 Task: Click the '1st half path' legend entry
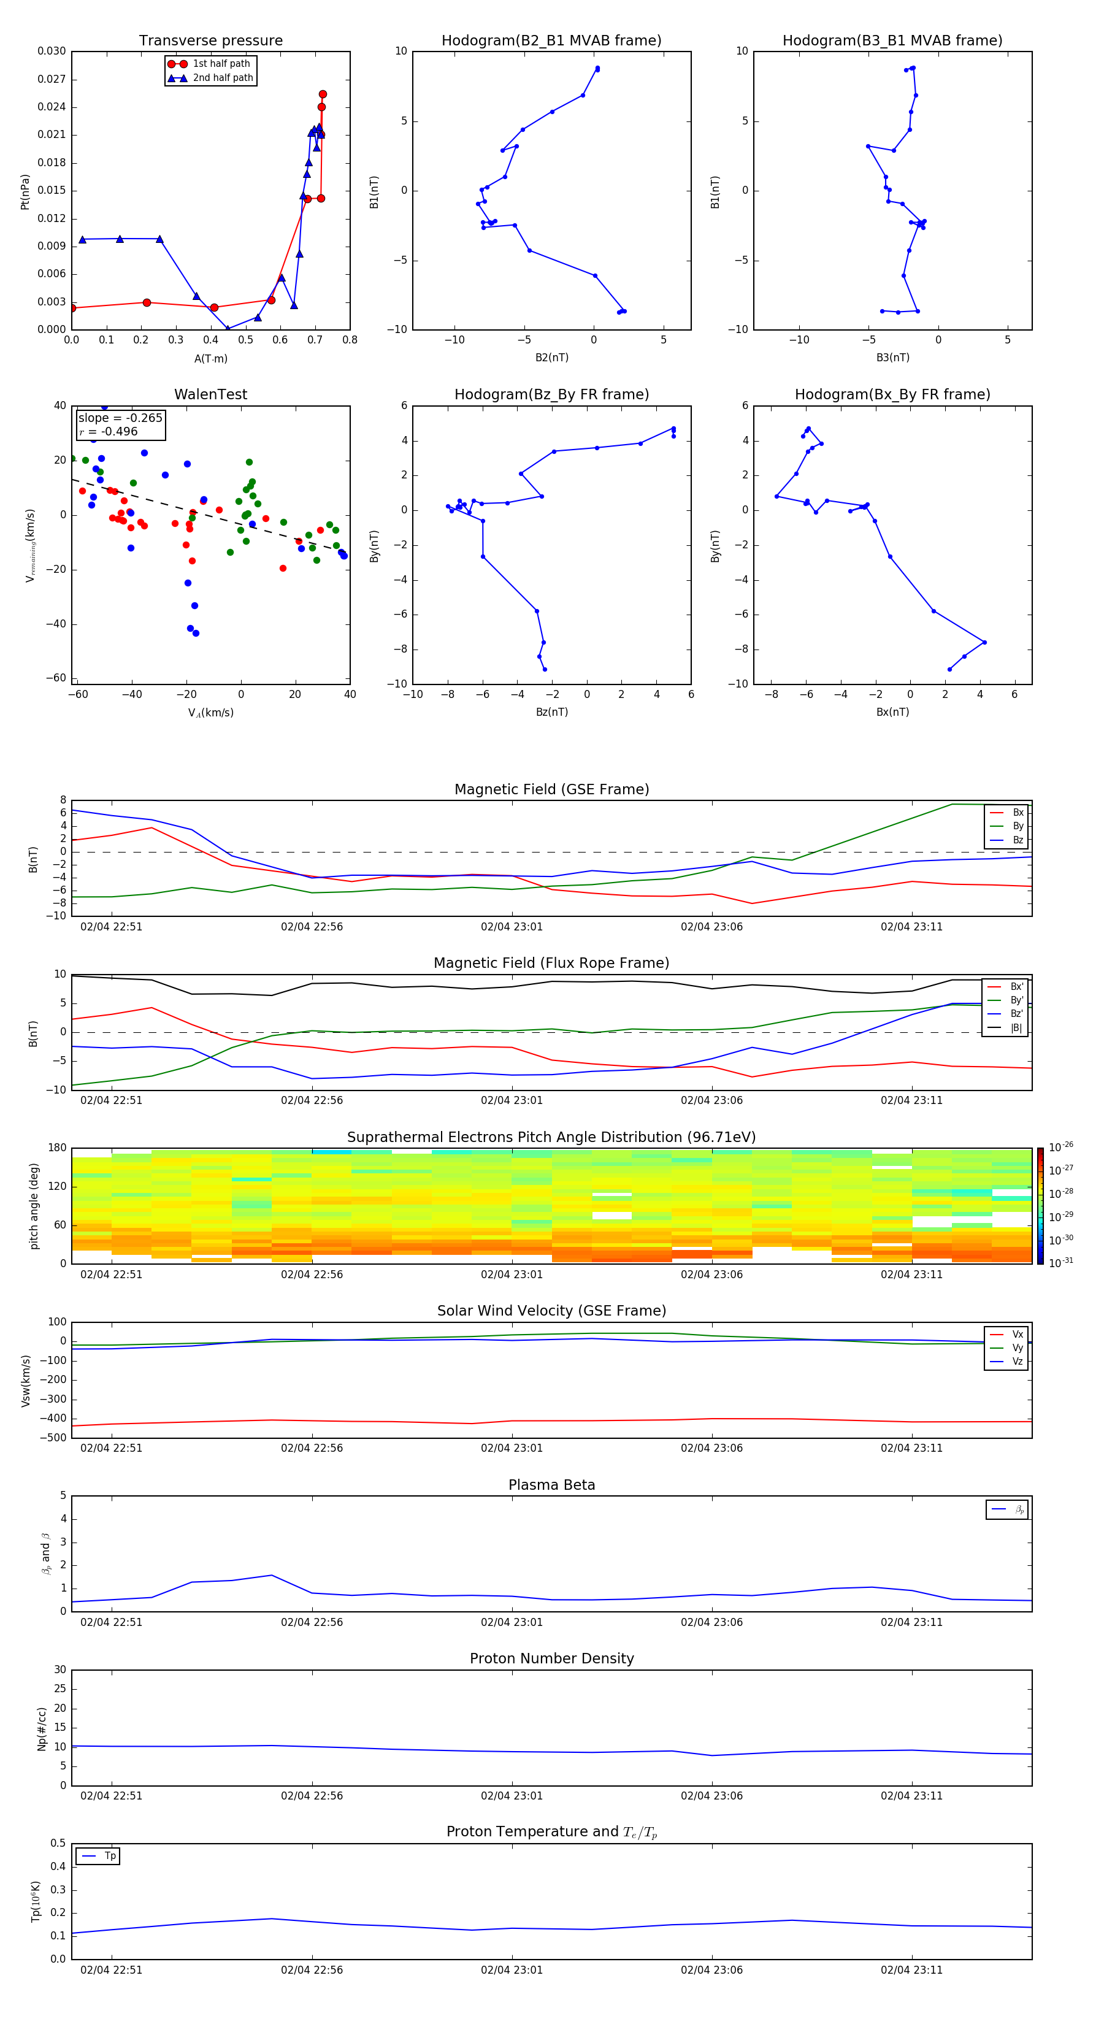[210, 64]
